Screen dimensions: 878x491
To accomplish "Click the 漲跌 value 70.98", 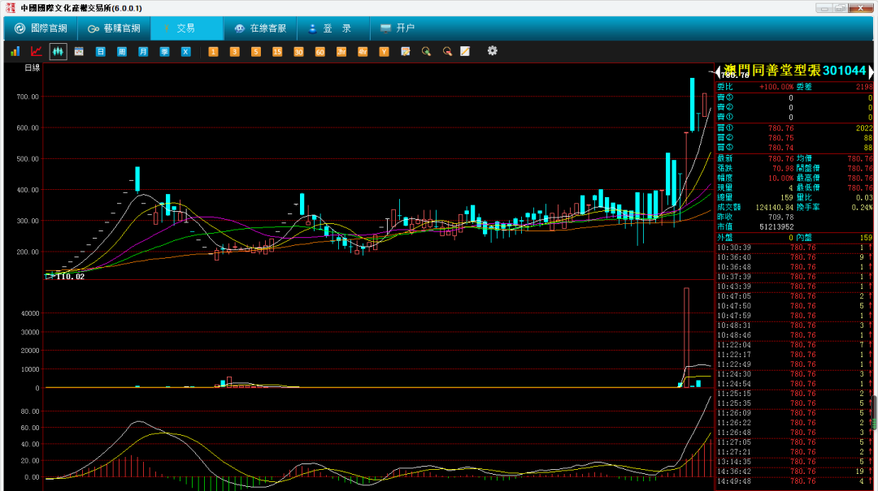I will pos(783,168).
